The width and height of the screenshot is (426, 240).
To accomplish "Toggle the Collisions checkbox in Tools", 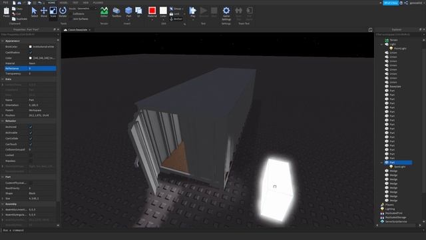I will click(71, 13).
